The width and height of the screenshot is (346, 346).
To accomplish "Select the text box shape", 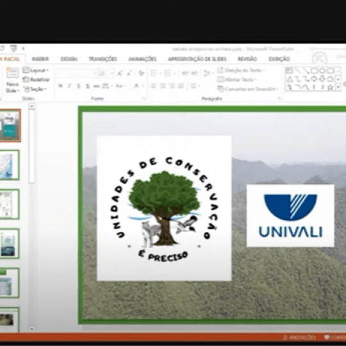I will [289, 71].
